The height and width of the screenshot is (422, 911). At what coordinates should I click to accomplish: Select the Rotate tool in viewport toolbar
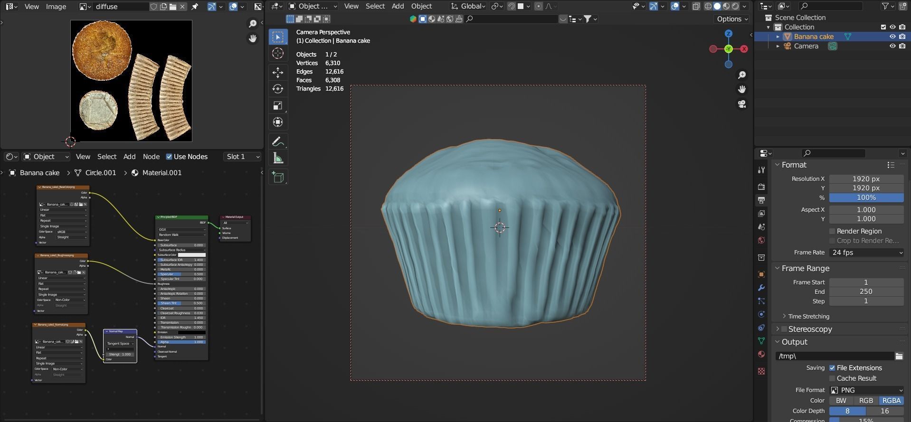278,89
